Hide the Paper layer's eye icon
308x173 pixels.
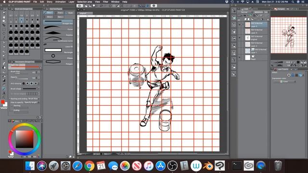(239, 58)
